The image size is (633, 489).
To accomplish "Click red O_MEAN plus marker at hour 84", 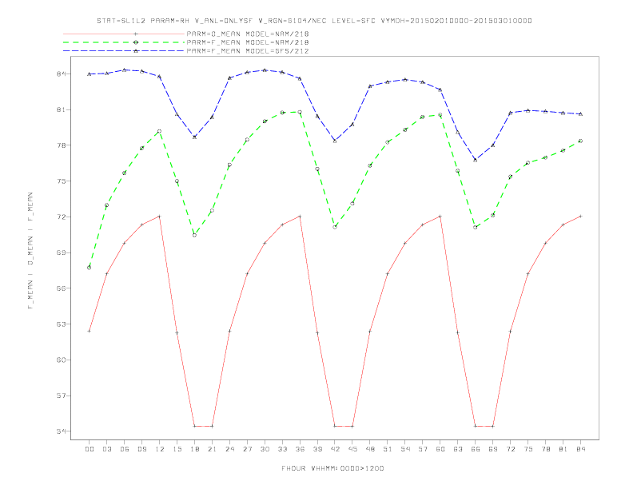I will click(x=581, y=217).
